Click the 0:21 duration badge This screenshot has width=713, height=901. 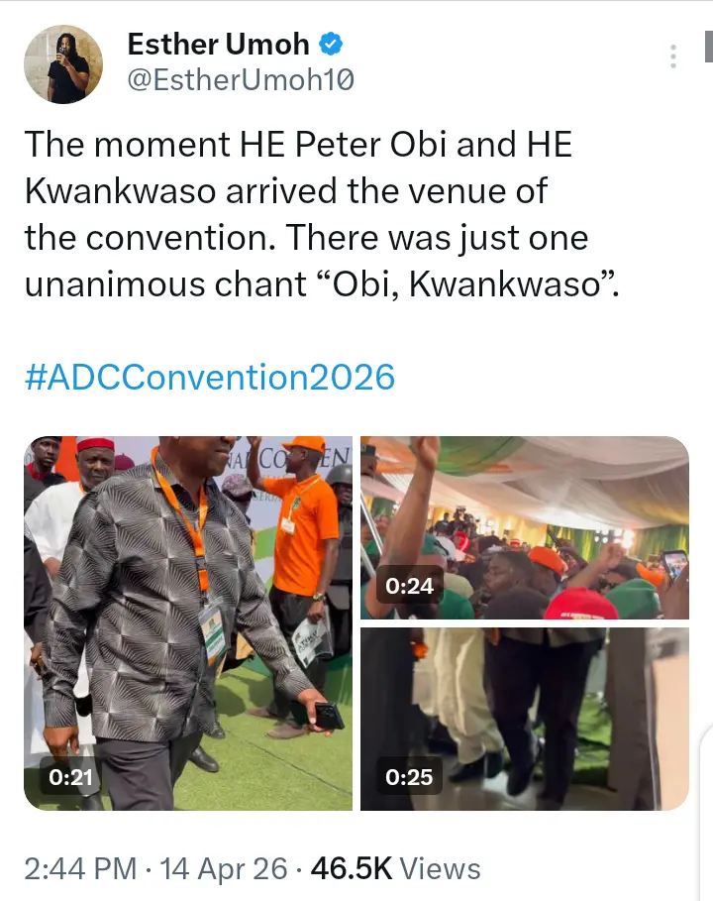click(70, 778)
